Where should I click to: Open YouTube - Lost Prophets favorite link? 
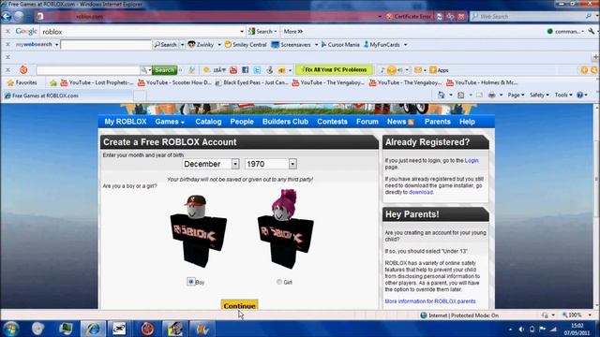pyautogui.click(x=97, y=82)
